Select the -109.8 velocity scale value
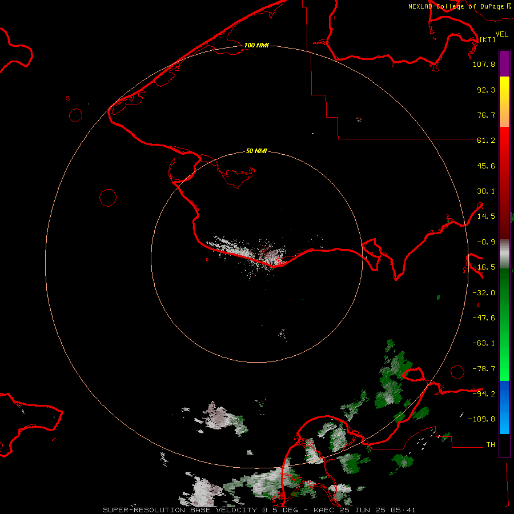The image size is (514, 514). 481,419
